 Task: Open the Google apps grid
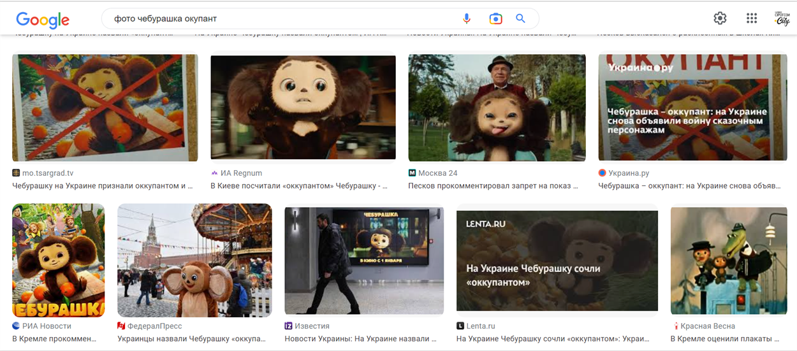[x=752, y=18]
